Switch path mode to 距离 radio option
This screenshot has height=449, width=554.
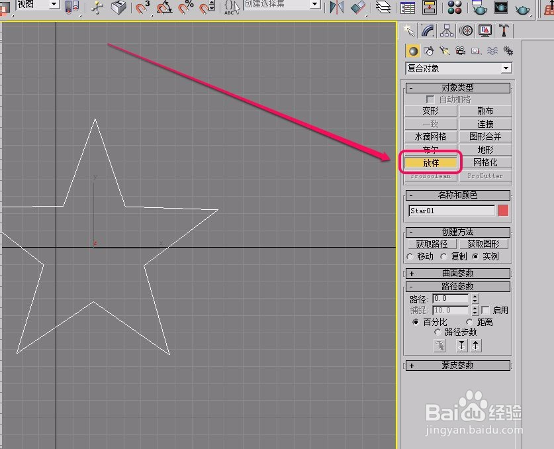coord(470,322)
